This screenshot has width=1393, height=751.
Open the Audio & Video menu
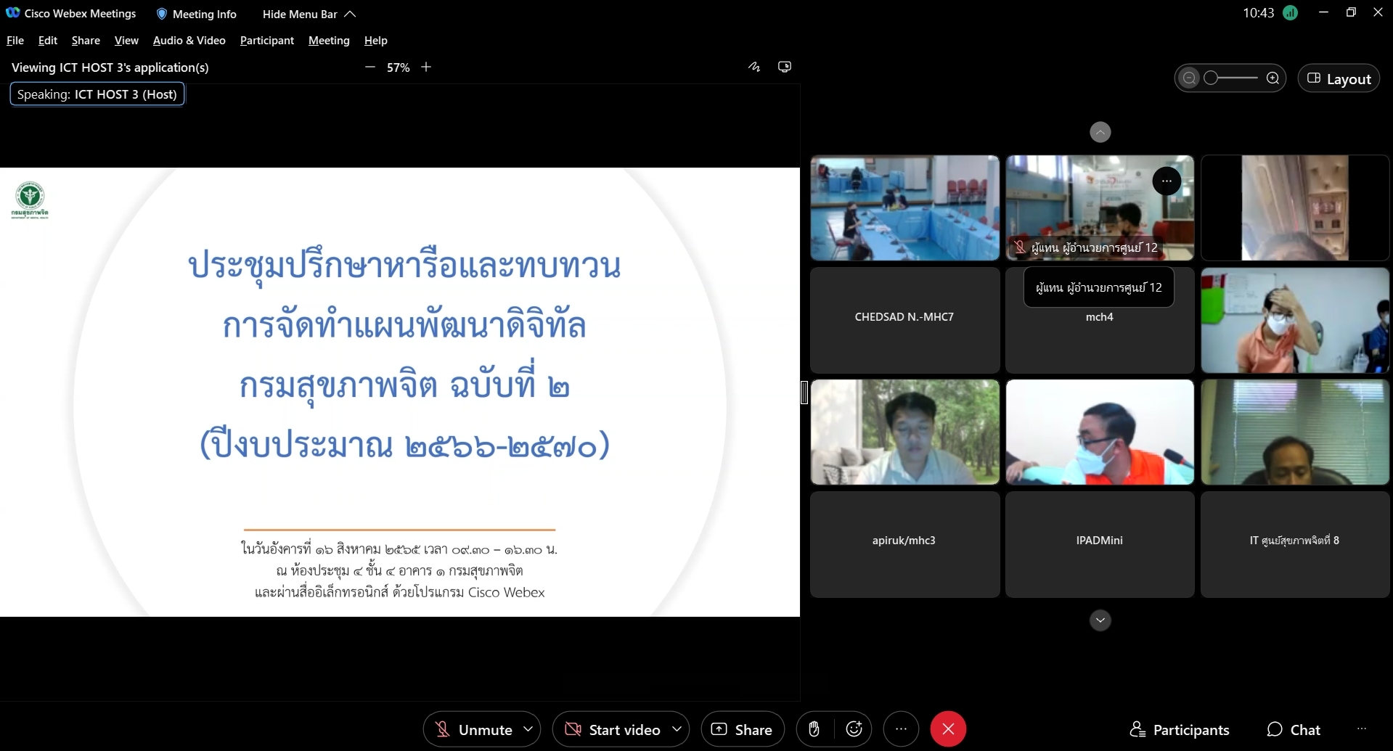pyautogui.click(x=189, y=41)
